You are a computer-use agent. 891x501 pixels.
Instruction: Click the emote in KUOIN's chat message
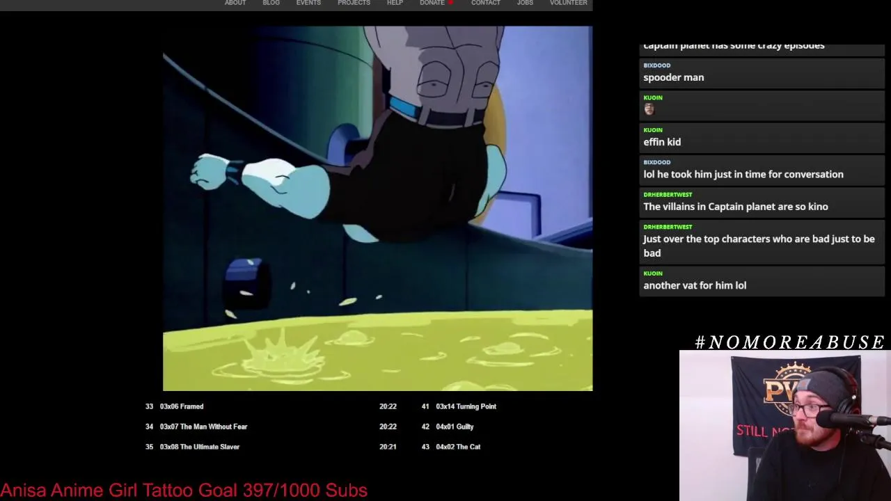649,109
